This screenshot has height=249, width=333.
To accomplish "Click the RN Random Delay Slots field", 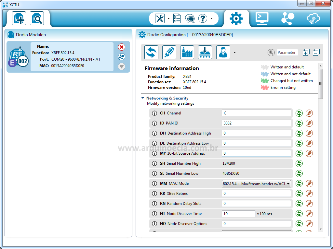I will (x=256, y=204).
